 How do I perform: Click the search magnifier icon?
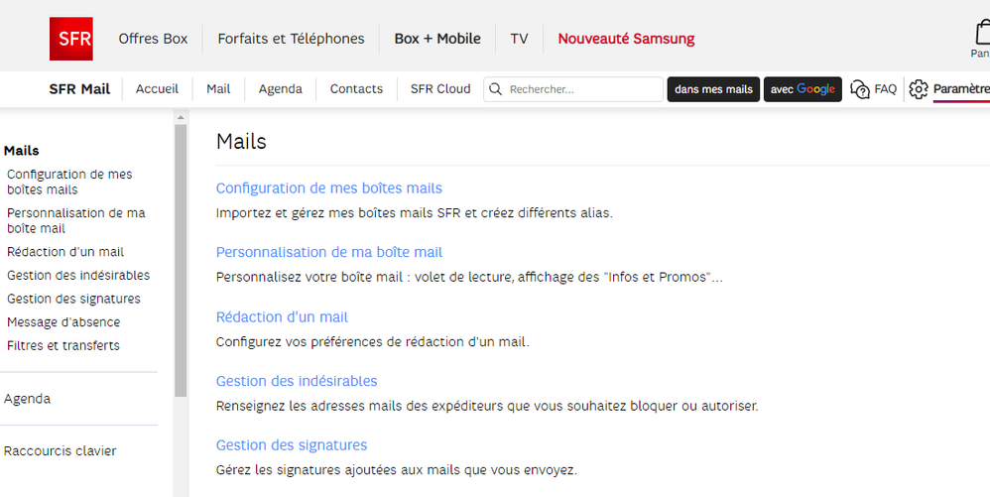pyautogui.click(x=495, y=89)
